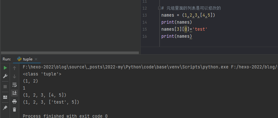The width and height of the screenshot is (278, 118).
Task: Click the Run: panel label
Action: pyautogui.click(x=7, y=59)
